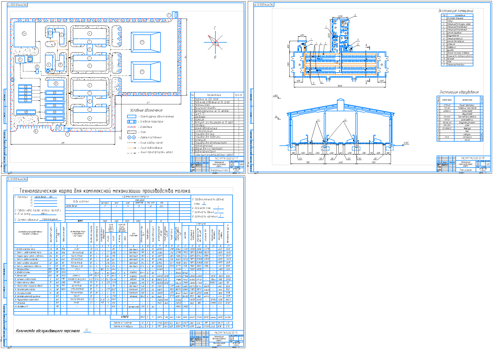The image size is (493, 349).
Task: Click the 'ИТОГО' row label in tech card
Action: pos(125,317)
